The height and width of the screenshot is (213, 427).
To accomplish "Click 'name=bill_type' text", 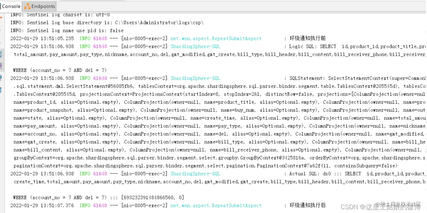I will click(224, 142).
